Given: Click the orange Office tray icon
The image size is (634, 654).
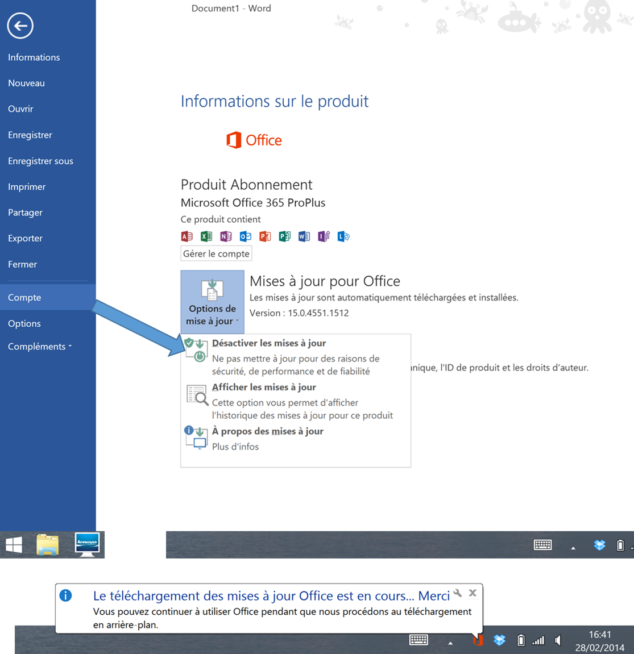Looking at the screenshot, I should [x=478, y=640].
